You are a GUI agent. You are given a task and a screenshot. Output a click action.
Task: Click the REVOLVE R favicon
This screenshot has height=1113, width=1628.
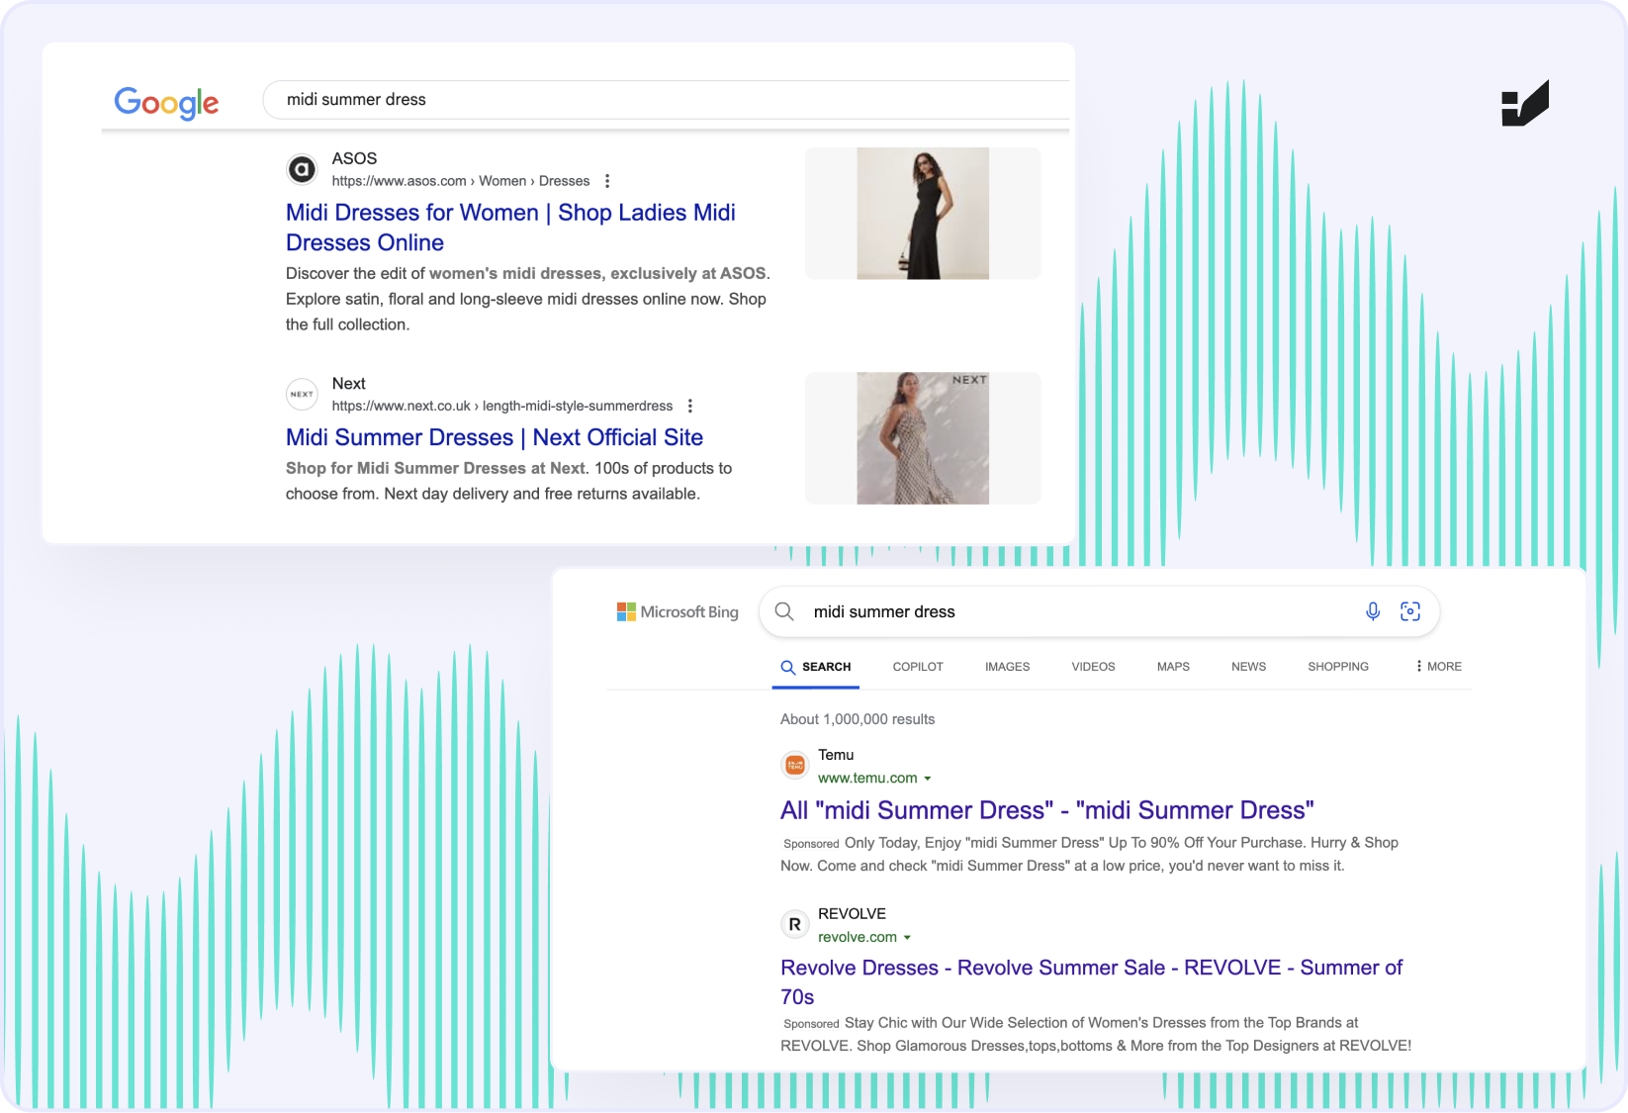(x=795, y=924)
